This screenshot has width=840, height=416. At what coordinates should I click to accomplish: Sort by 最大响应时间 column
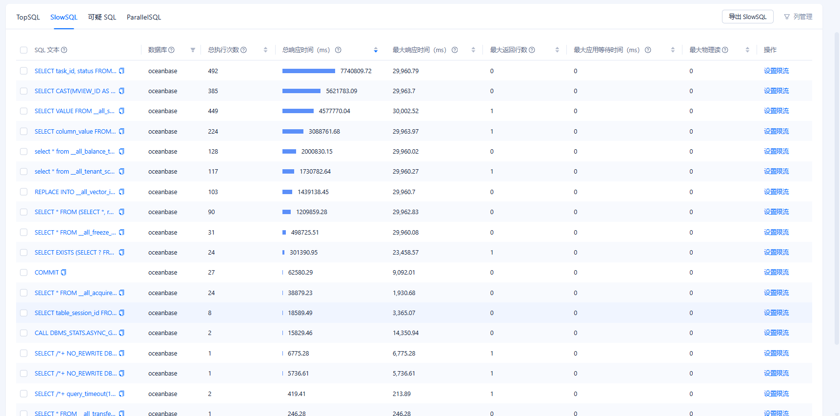tap(473, 50)
